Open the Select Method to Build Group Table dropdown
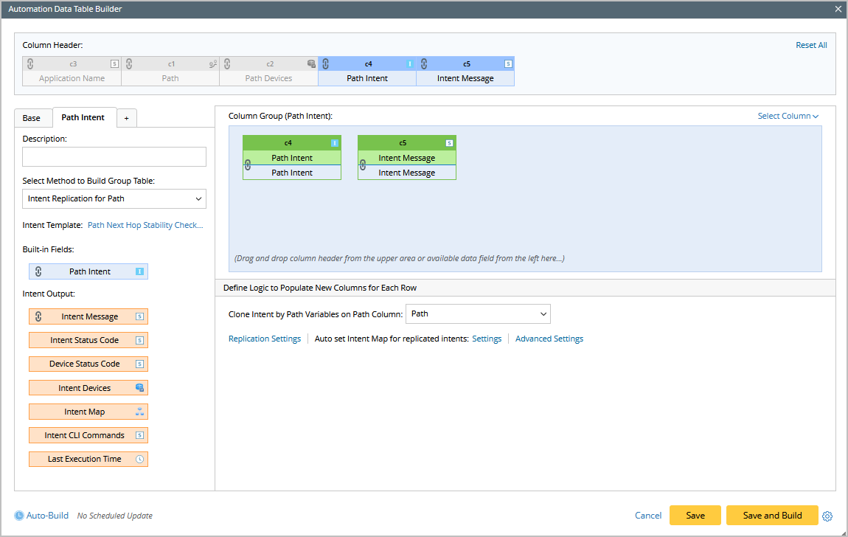The width and height of the screenshot is (848, 537). pyautogui.click(x=114, y=198)
